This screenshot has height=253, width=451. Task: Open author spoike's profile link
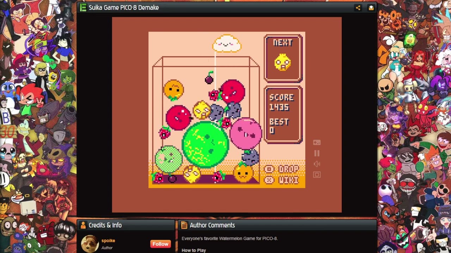pyautogui.click(x=108, y=241)
